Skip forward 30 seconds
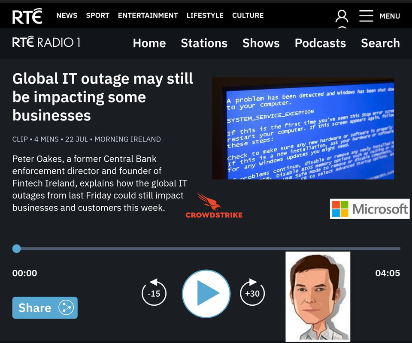This screenshot has width=412, height=343. coord(252,292)
